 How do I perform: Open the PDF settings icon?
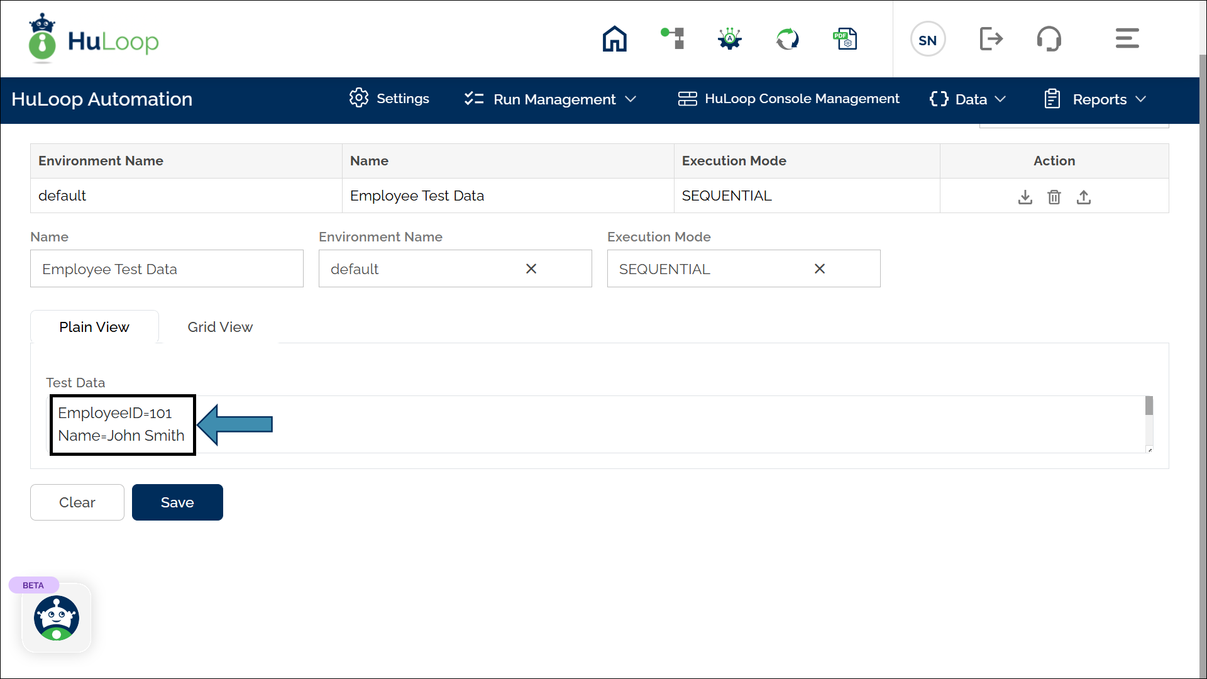tap(845, 39)
